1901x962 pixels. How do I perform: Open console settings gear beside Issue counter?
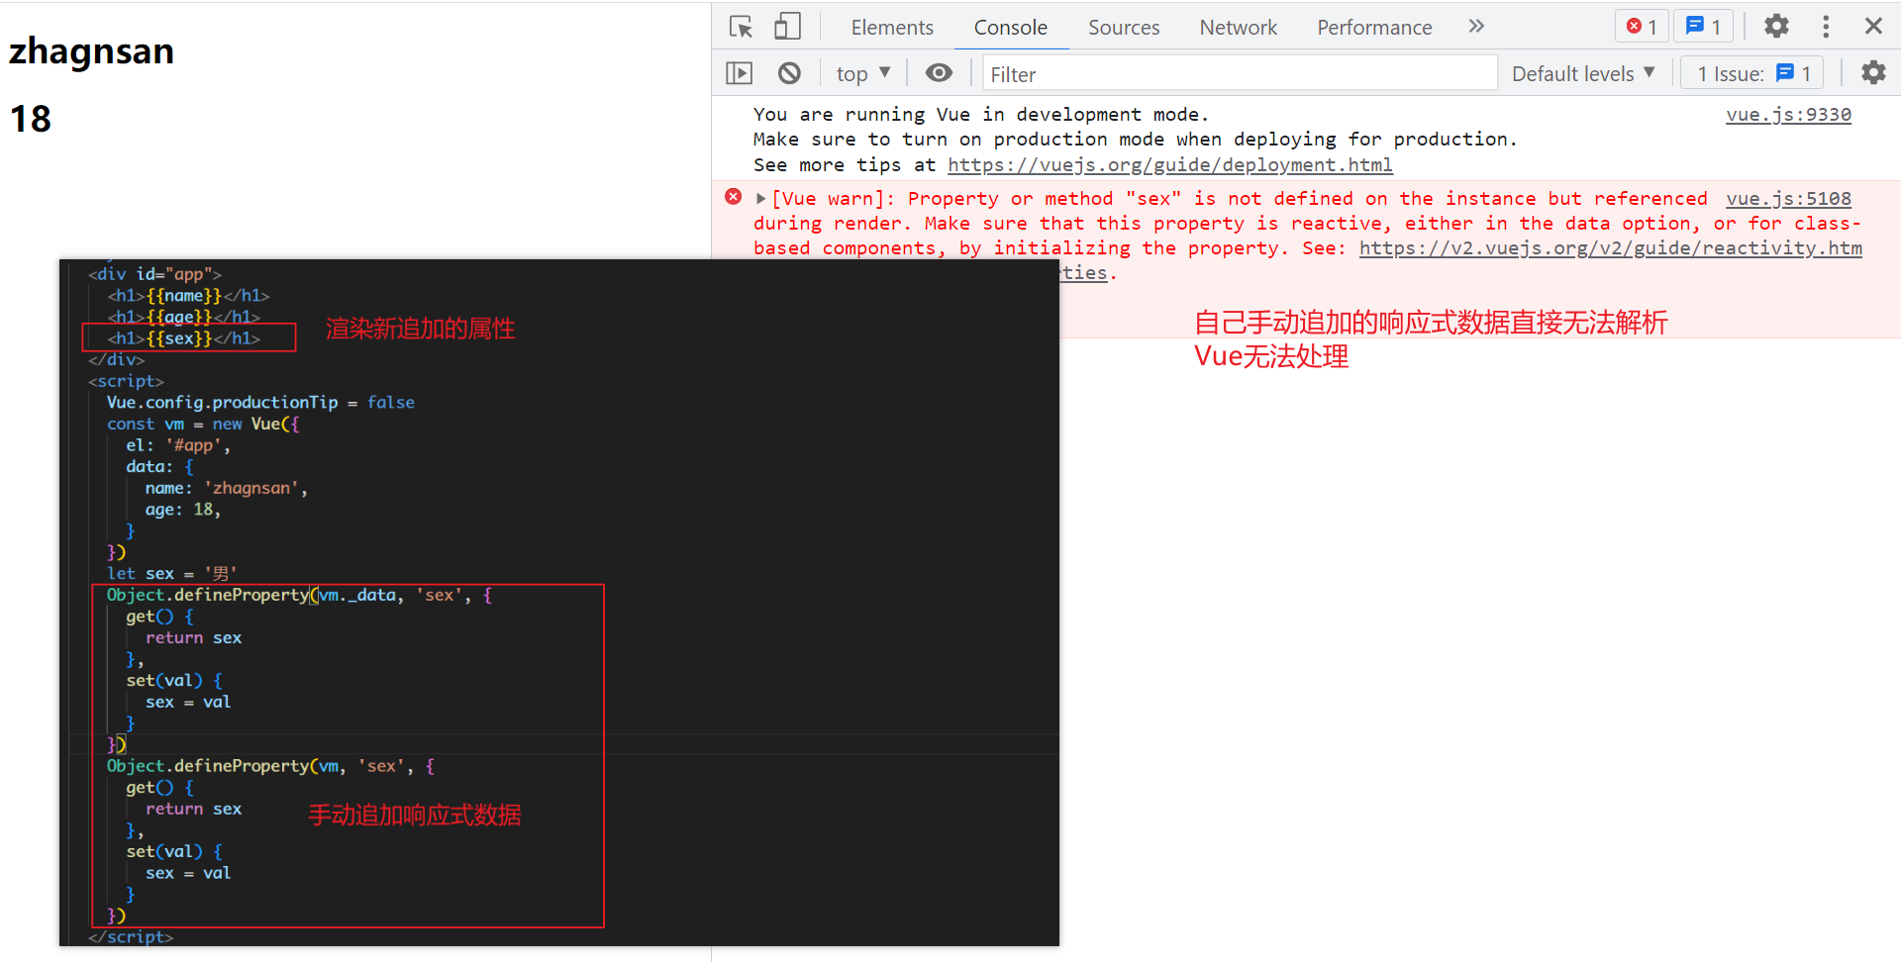coord(1873,73)
